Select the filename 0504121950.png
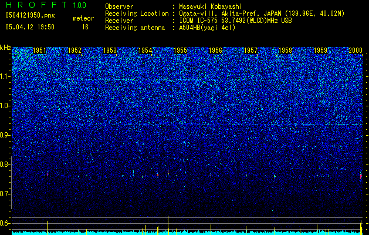The image size is (369, 235). [x=30, y=15]
